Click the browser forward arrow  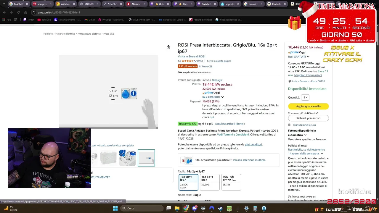pyautogui.click(x=11, y=12)
